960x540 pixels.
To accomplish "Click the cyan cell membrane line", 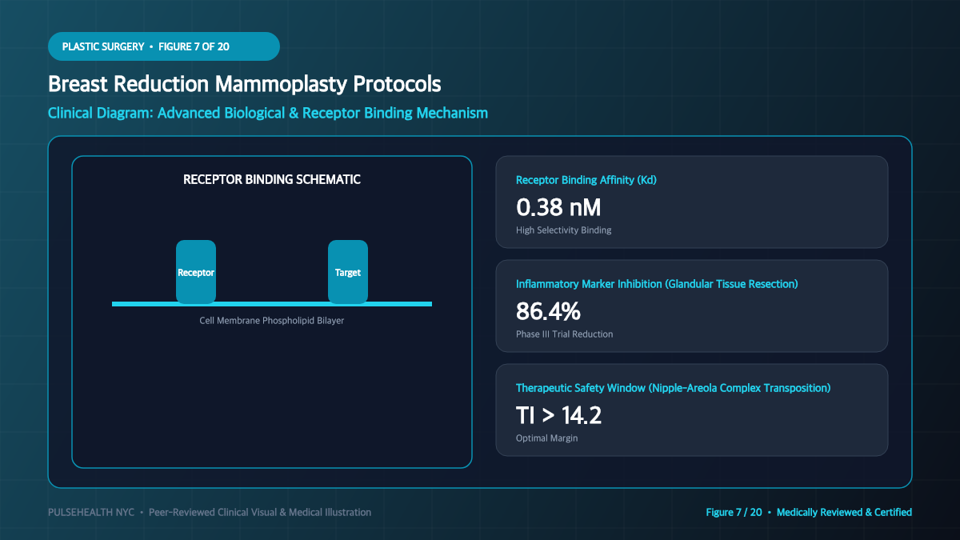I will [x=272, y=304].
